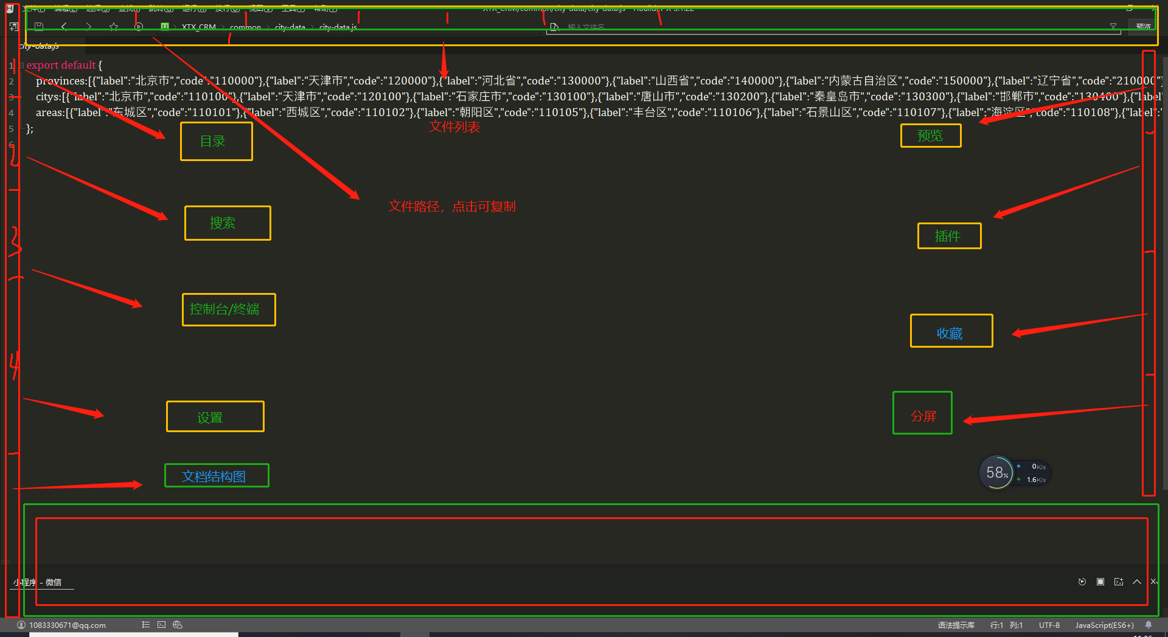Select the common folder in breadcrumb
Viewport: 1168px width, 637px height.
245,27
